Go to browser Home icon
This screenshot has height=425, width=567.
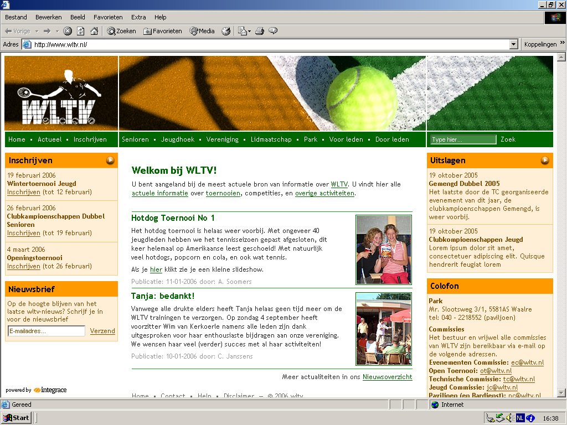click(x=94, y=31)
